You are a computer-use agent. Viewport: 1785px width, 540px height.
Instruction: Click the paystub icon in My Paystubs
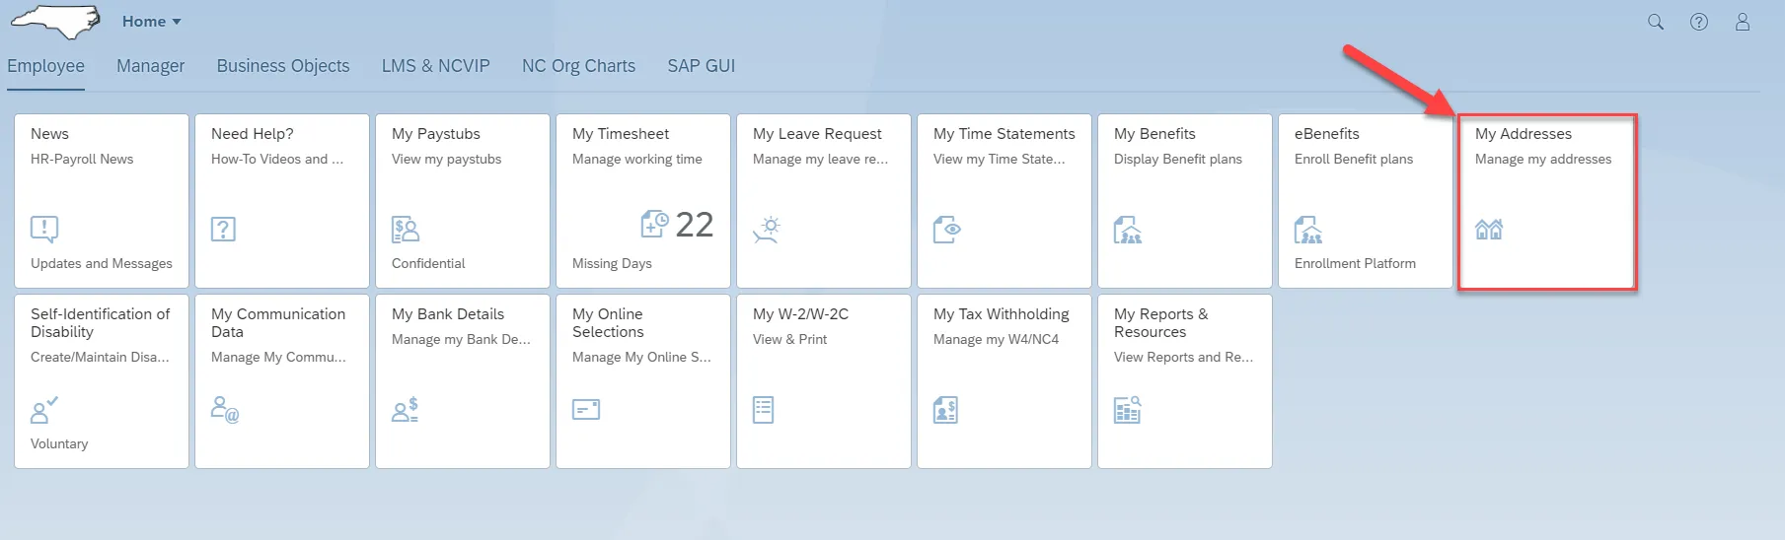(x=406, y=230)
